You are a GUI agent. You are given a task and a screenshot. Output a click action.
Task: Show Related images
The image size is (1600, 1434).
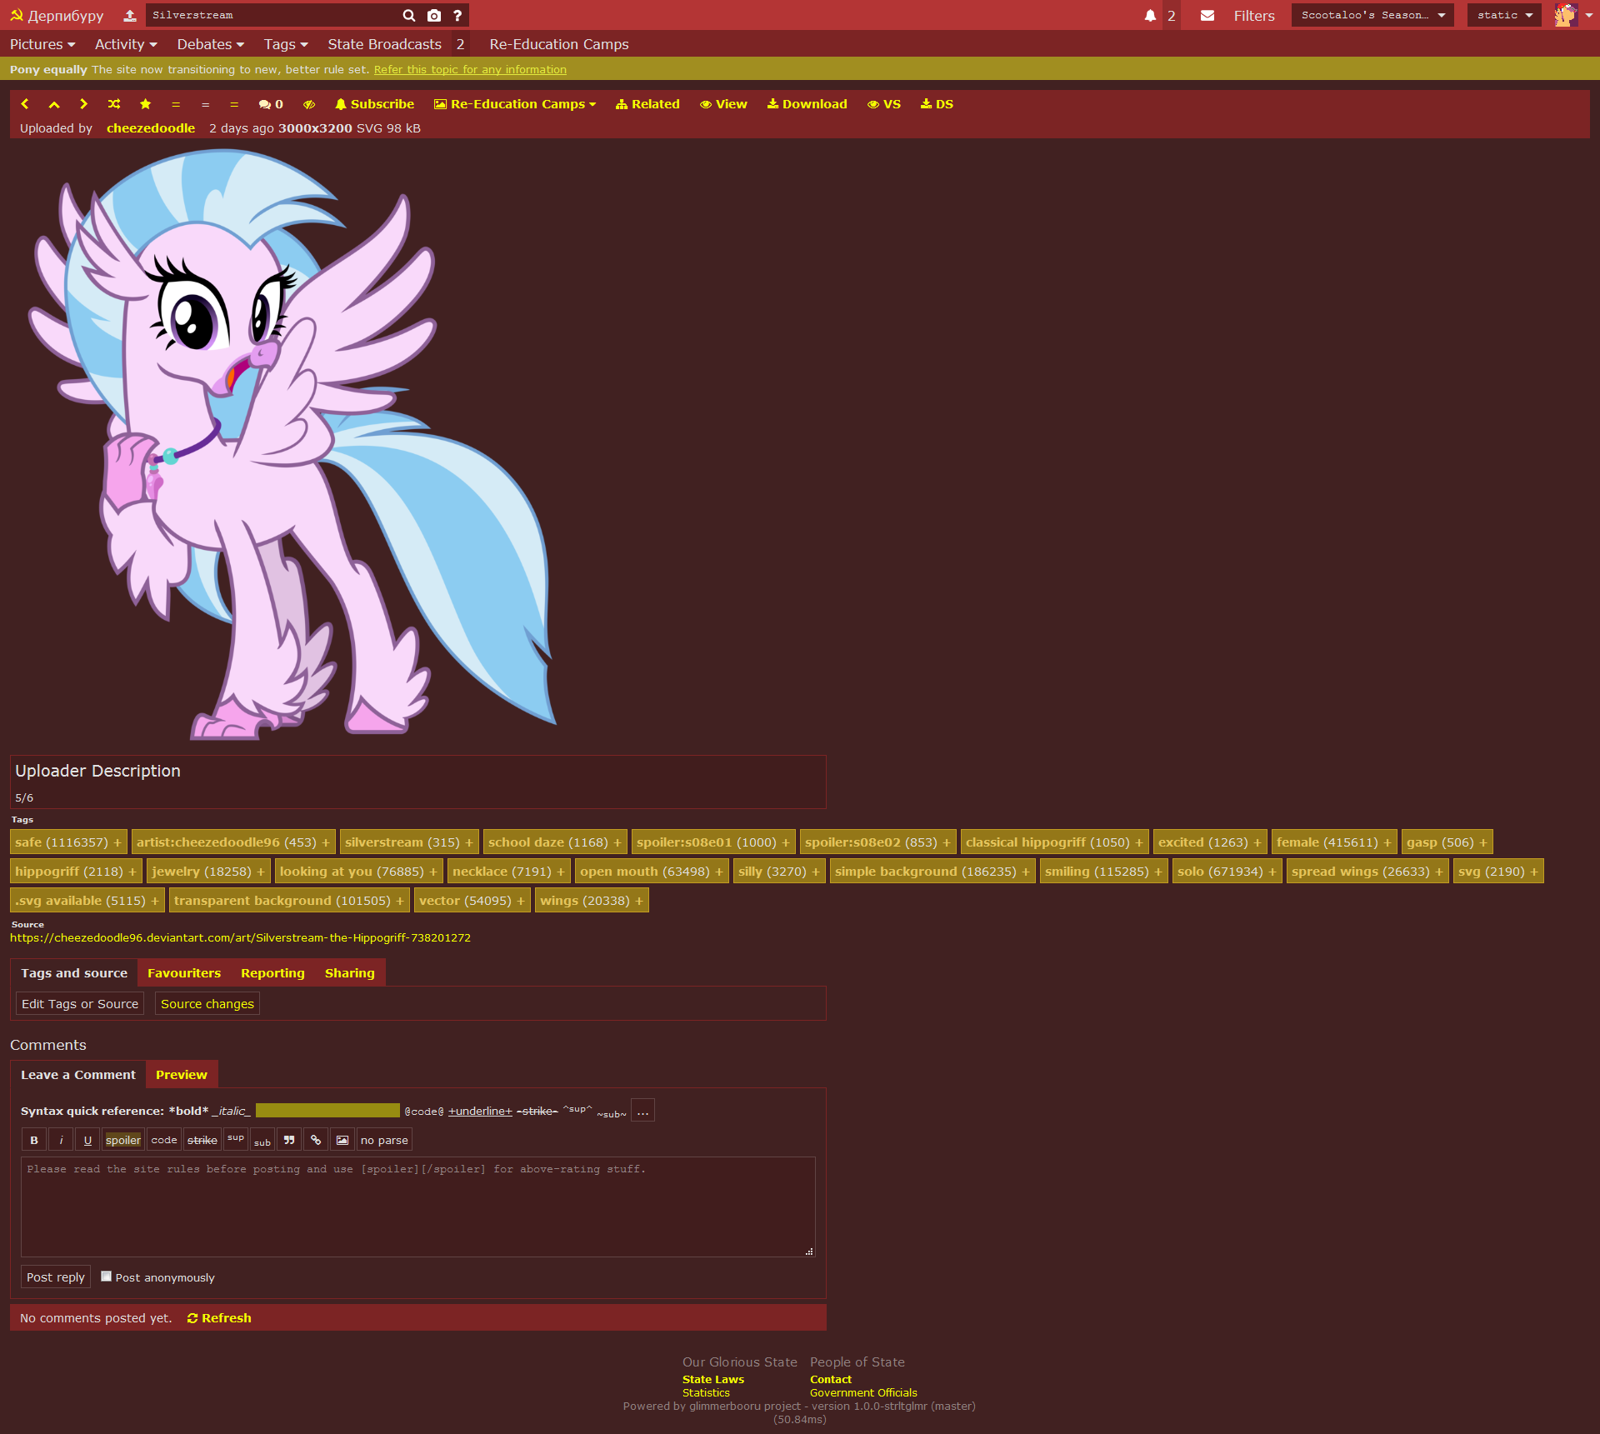click(x=647, y=104)
